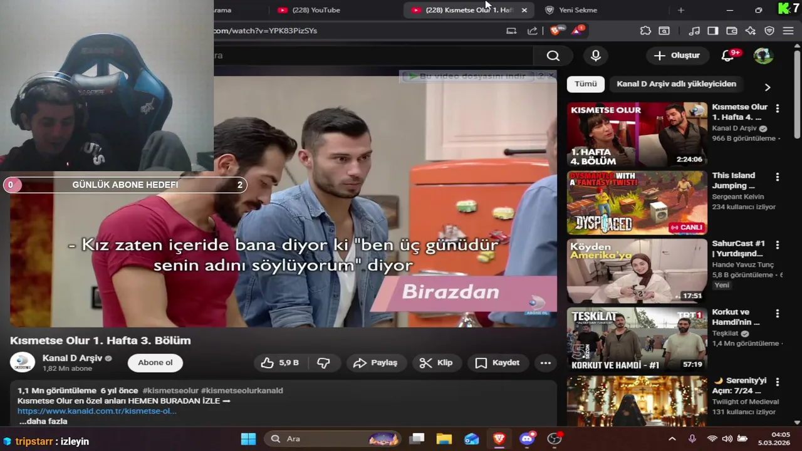This screenshot has width=802, height=451.
Task: Open Kısmetse Olur 1. Hafta 4. Bölüm thumbnail
Action: pos(637,134)
